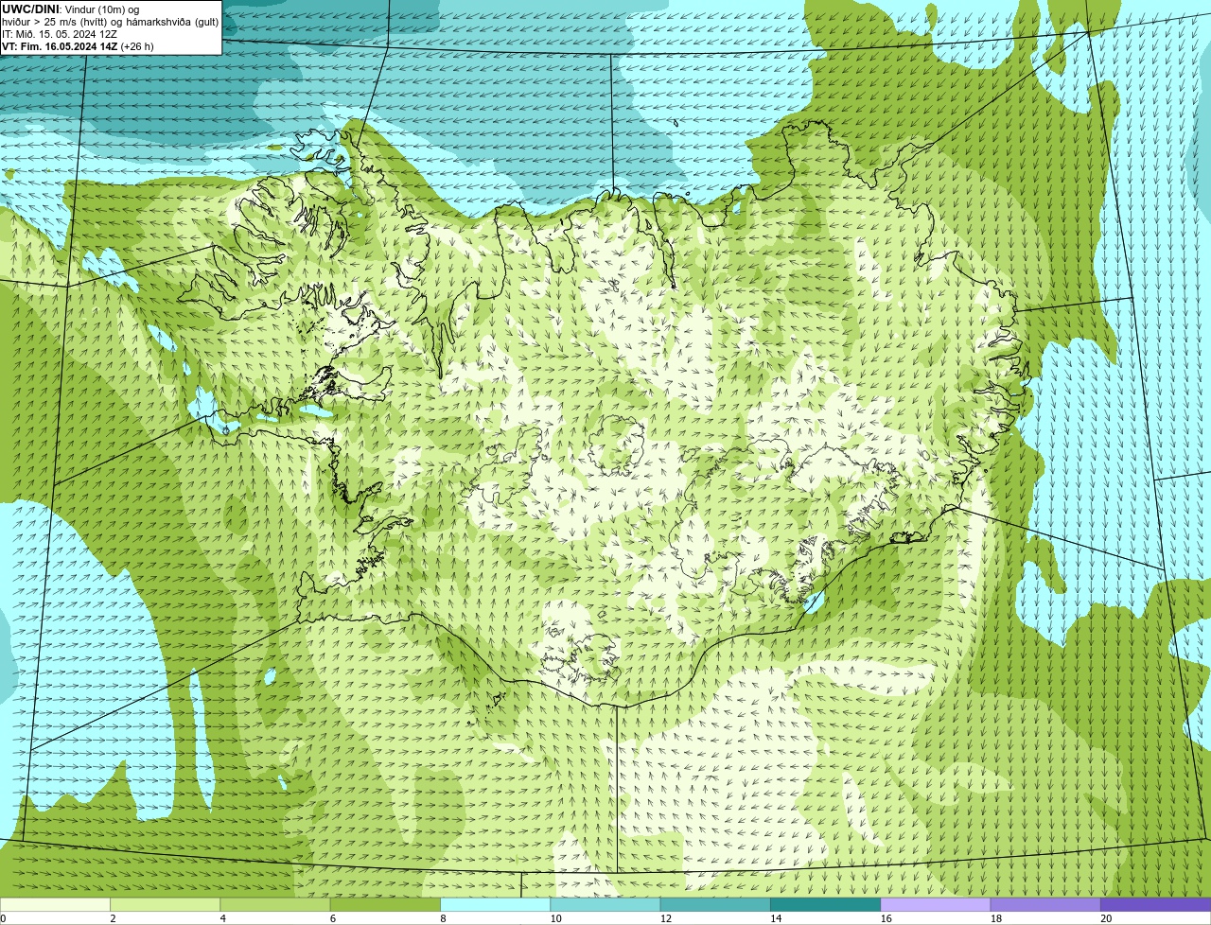
Task: Click the scale label '0'
Action: (3, 918)
